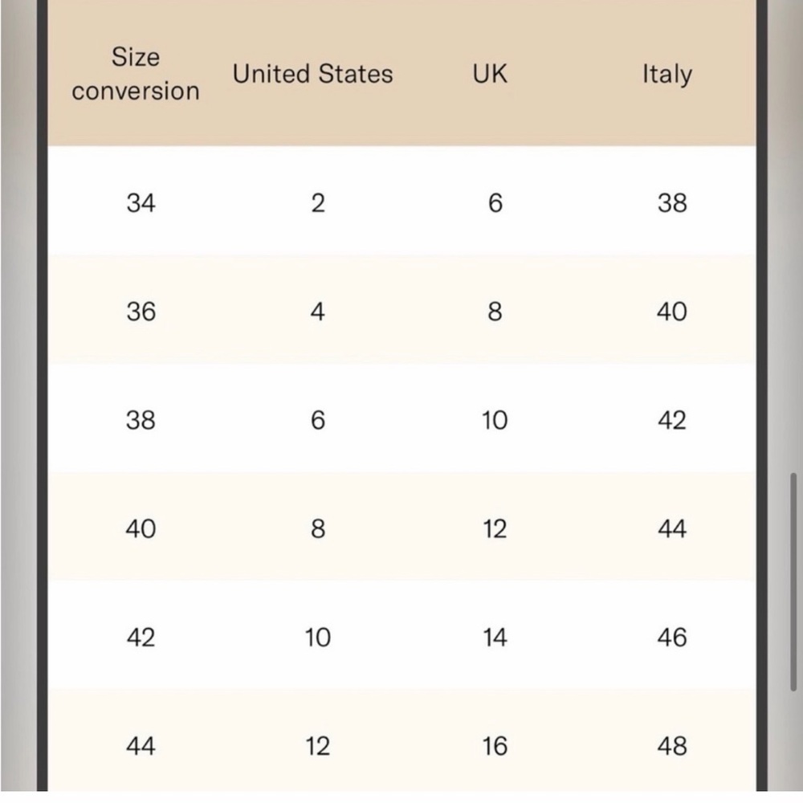
Task: Select Italy size 42 cell
Action: click(x=672, y=421)
